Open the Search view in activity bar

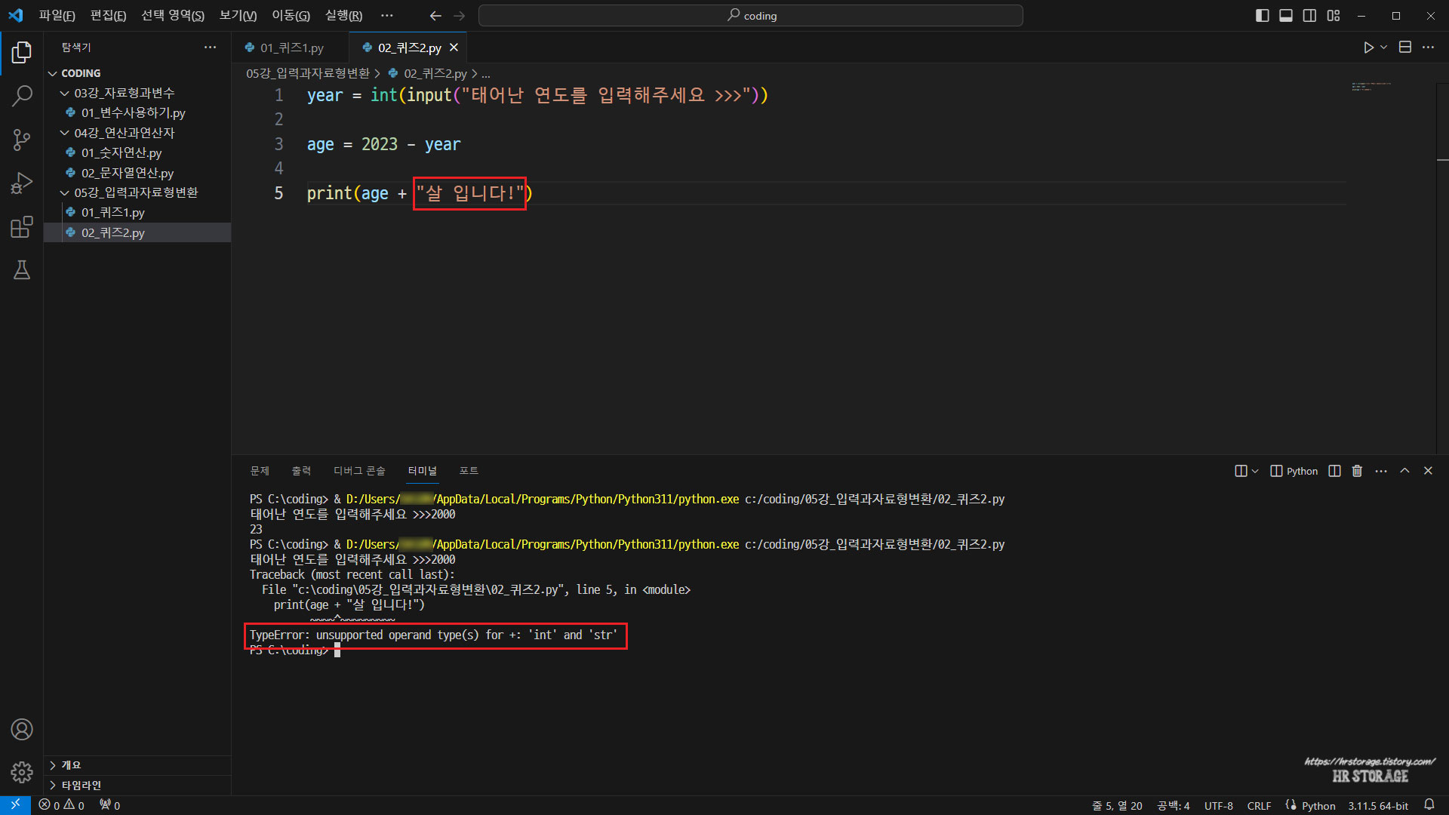(x=22, y=96)
